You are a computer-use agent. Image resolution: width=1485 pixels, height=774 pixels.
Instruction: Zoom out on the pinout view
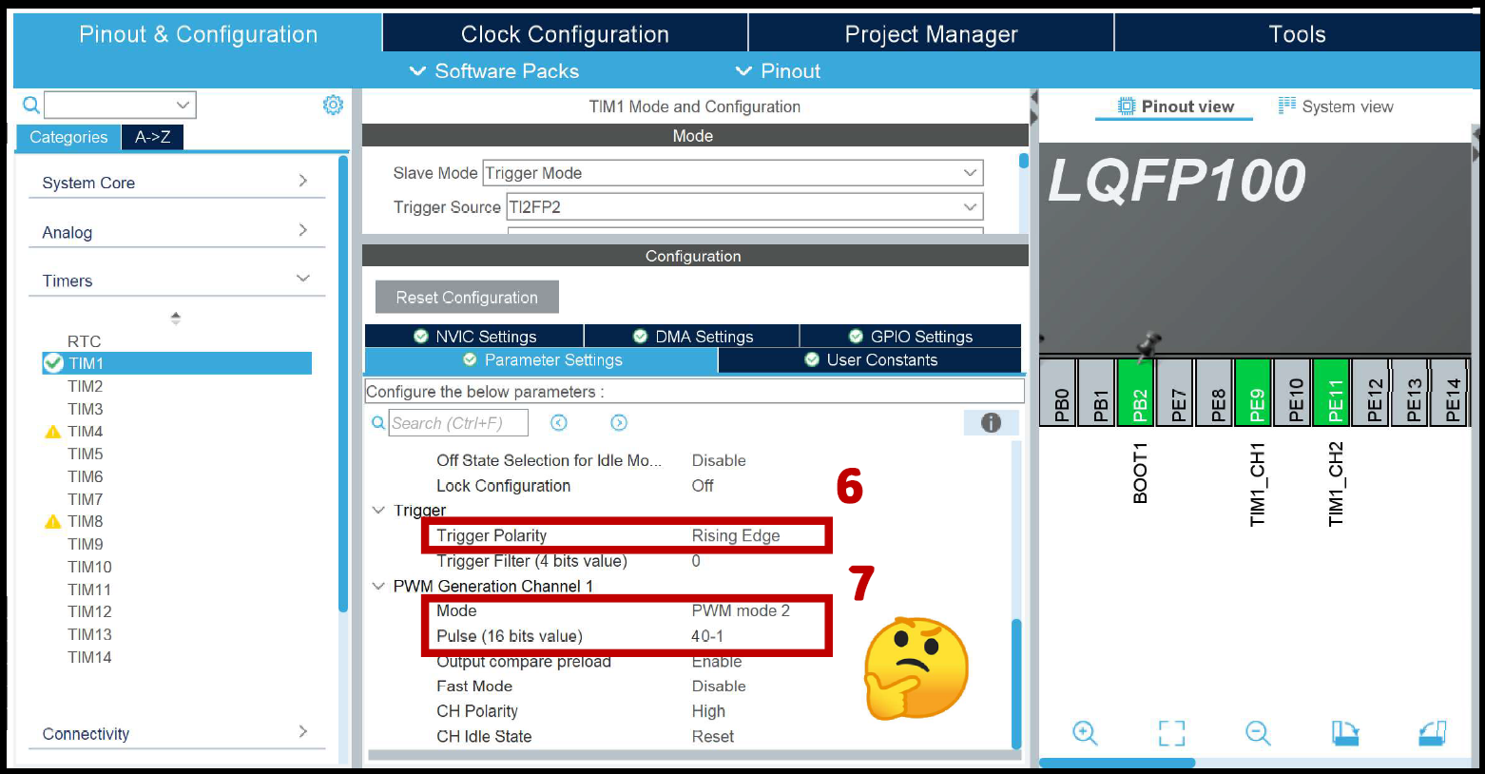coord(1258,733)
